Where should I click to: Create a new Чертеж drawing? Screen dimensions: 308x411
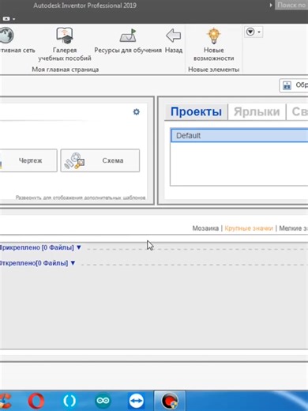click(x=28, y=160)
